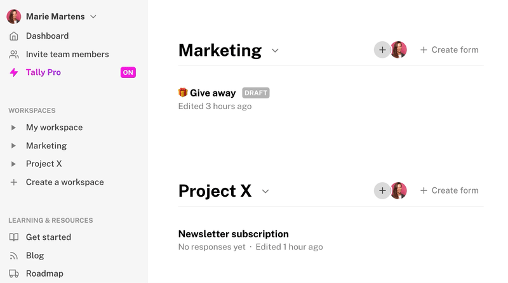Image resolution: width=508 pixels, height=283 pixels.
Task: Click the Dashboard home icon
Action: (13, 36)
